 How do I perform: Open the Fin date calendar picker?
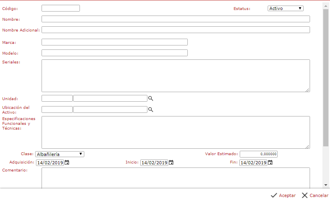tap(270, 163)
